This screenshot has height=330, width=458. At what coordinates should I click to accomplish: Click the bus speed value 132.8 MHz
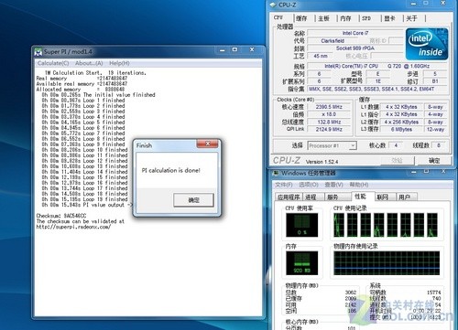pos(329,122)
